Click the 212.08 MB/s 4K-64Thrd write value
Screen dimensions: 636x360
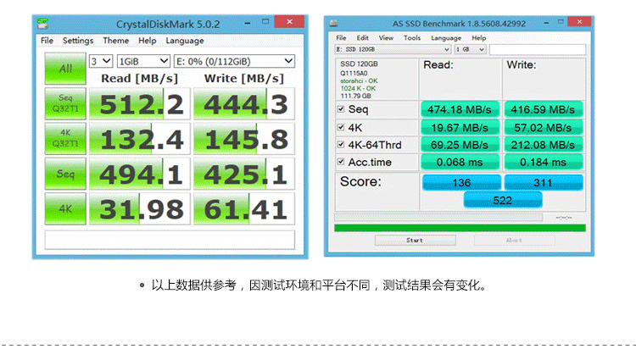543,145
